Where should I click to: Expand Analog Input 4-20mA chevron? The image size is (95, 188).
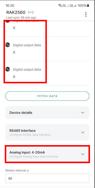[x=83, y=154]
